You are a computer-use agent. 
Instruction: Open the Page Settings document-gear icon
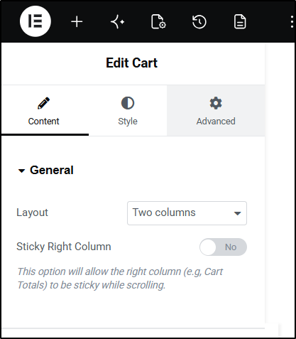point(158,22)
